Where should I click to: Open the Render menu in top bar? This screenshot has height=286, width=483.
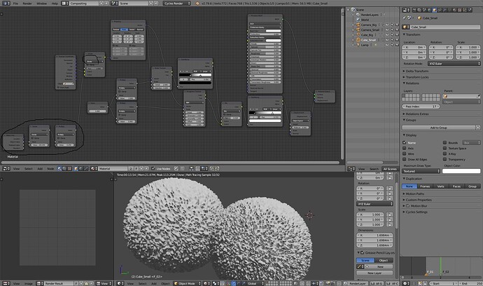[27, 4]
